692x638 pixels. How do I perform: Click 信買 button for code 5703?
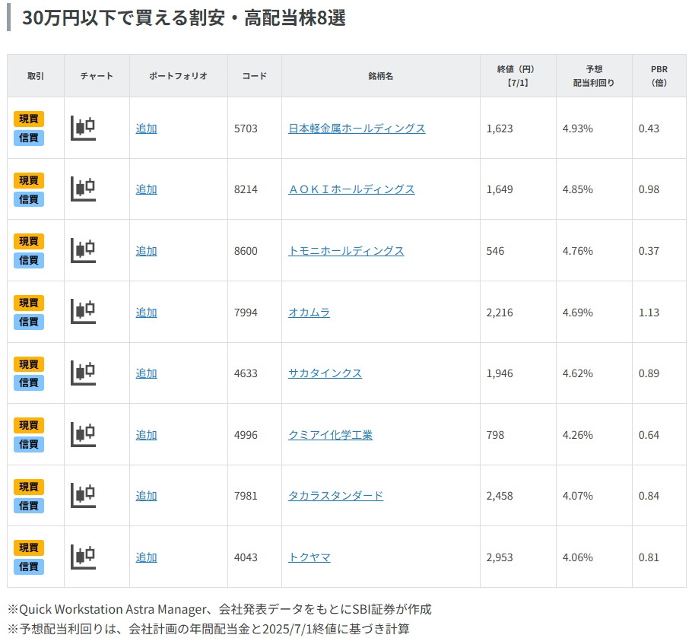(x=29, y=138)
